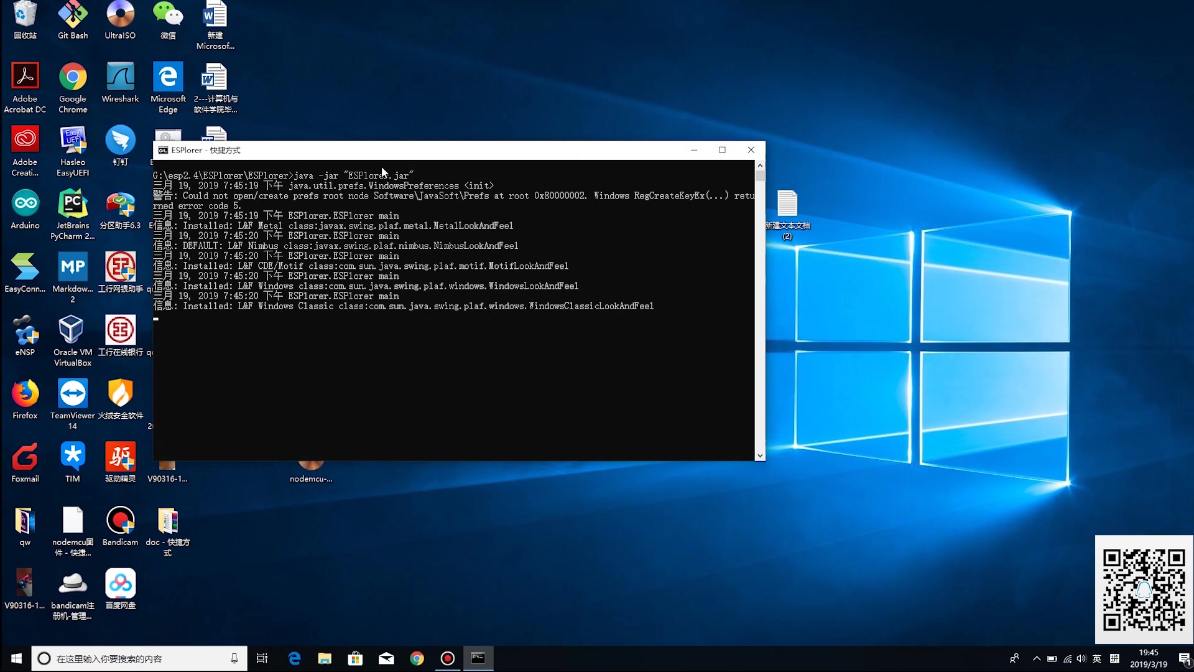Open the WeChat (微信) desktop icon
Viewport: 1194px width, 672px height.
click(x=168, y=21)
